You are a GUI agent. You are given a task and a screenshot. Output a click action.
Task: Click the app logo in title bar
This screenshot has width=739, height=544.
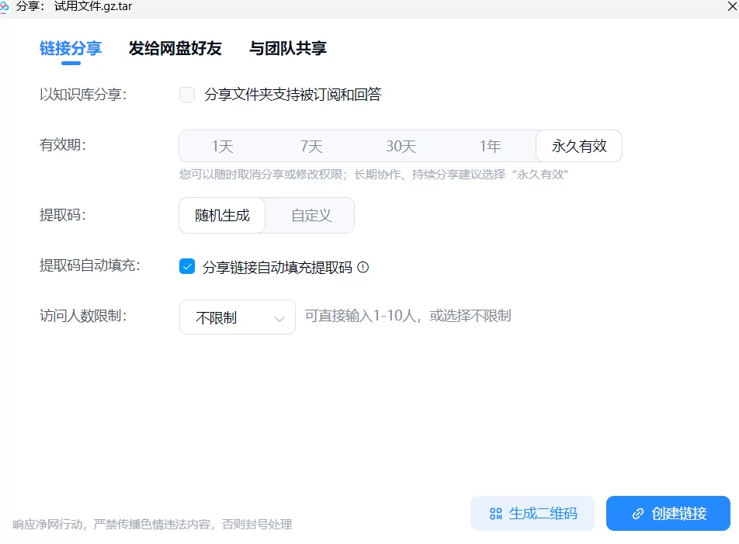tap(4, 6)
